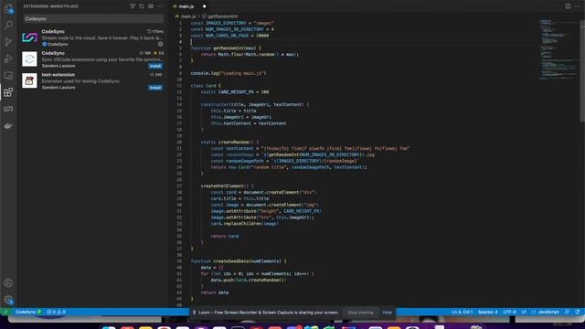Click the constructor(title, imageUri, textContent) line

tap(255, 104)
